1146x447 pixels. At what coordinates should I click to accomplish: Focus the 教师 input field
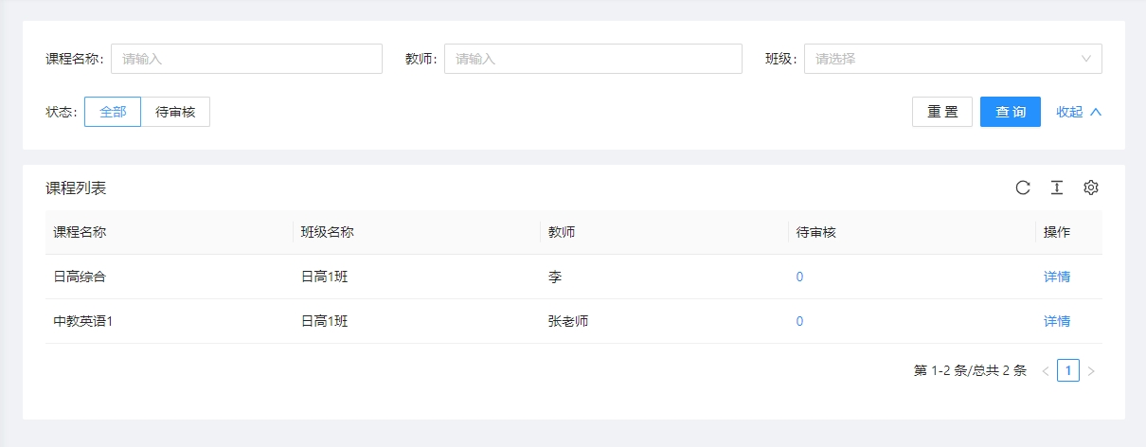tap(593, 59)
